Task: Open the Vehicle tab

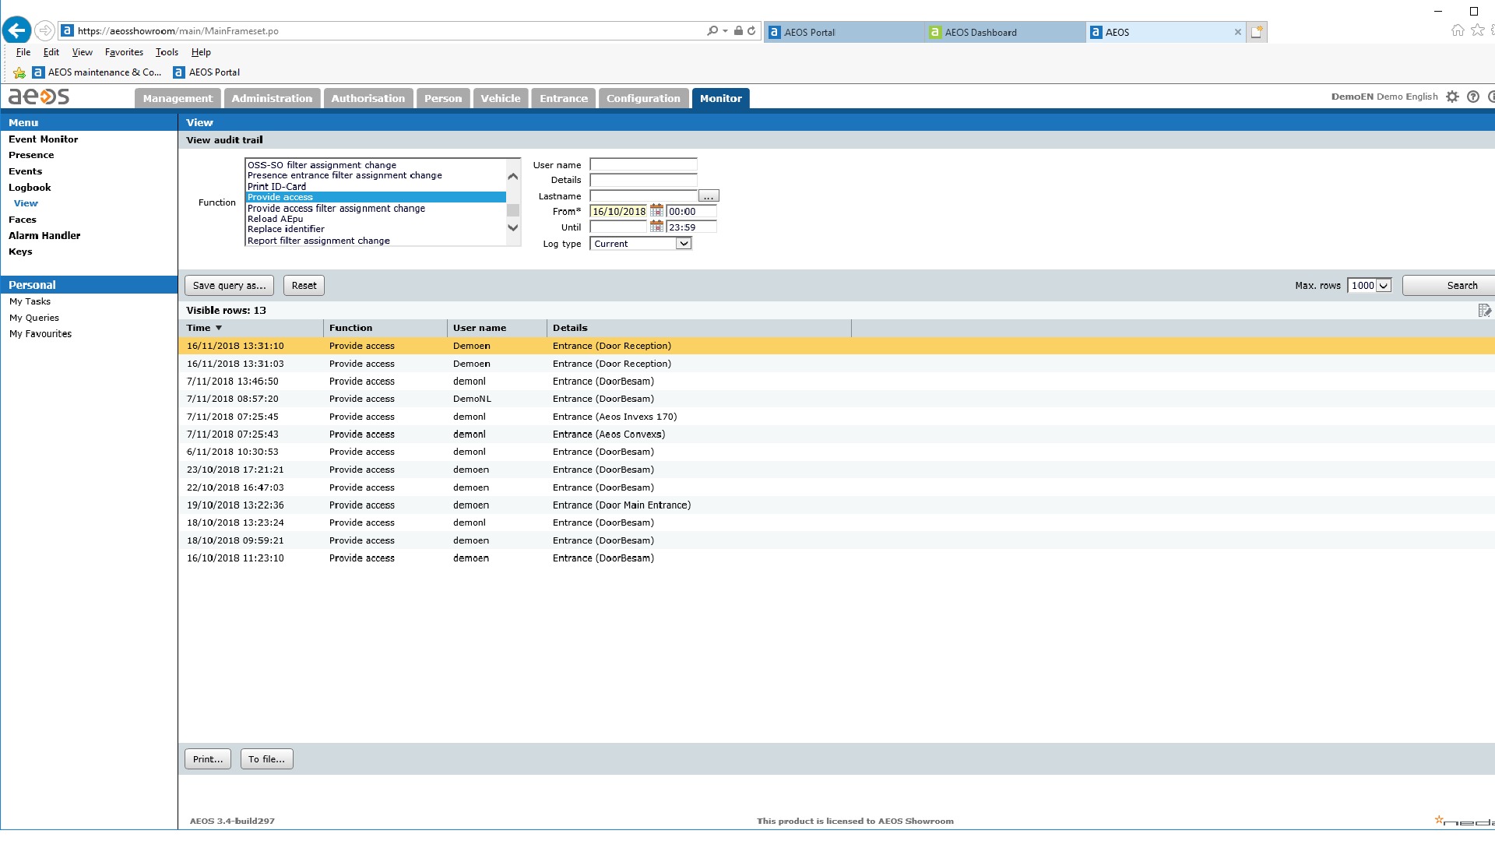Action: point(501,98)
